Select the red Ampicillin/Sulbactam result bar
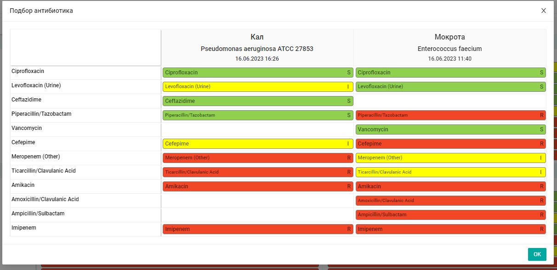 (450, 215)
